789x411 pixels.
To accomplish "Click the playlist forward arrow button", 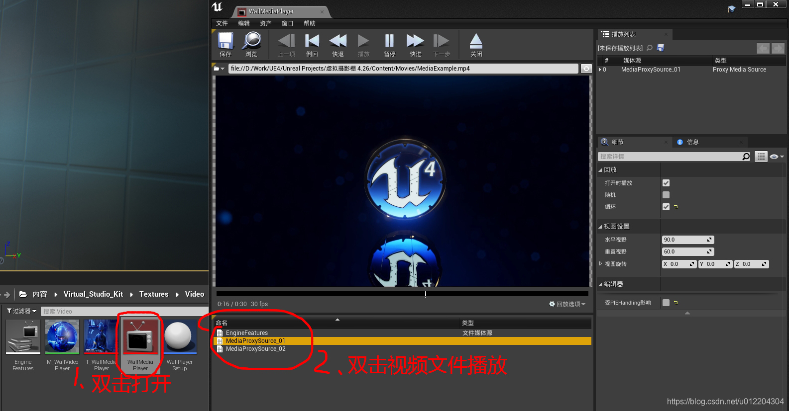I will click(778, 48).
